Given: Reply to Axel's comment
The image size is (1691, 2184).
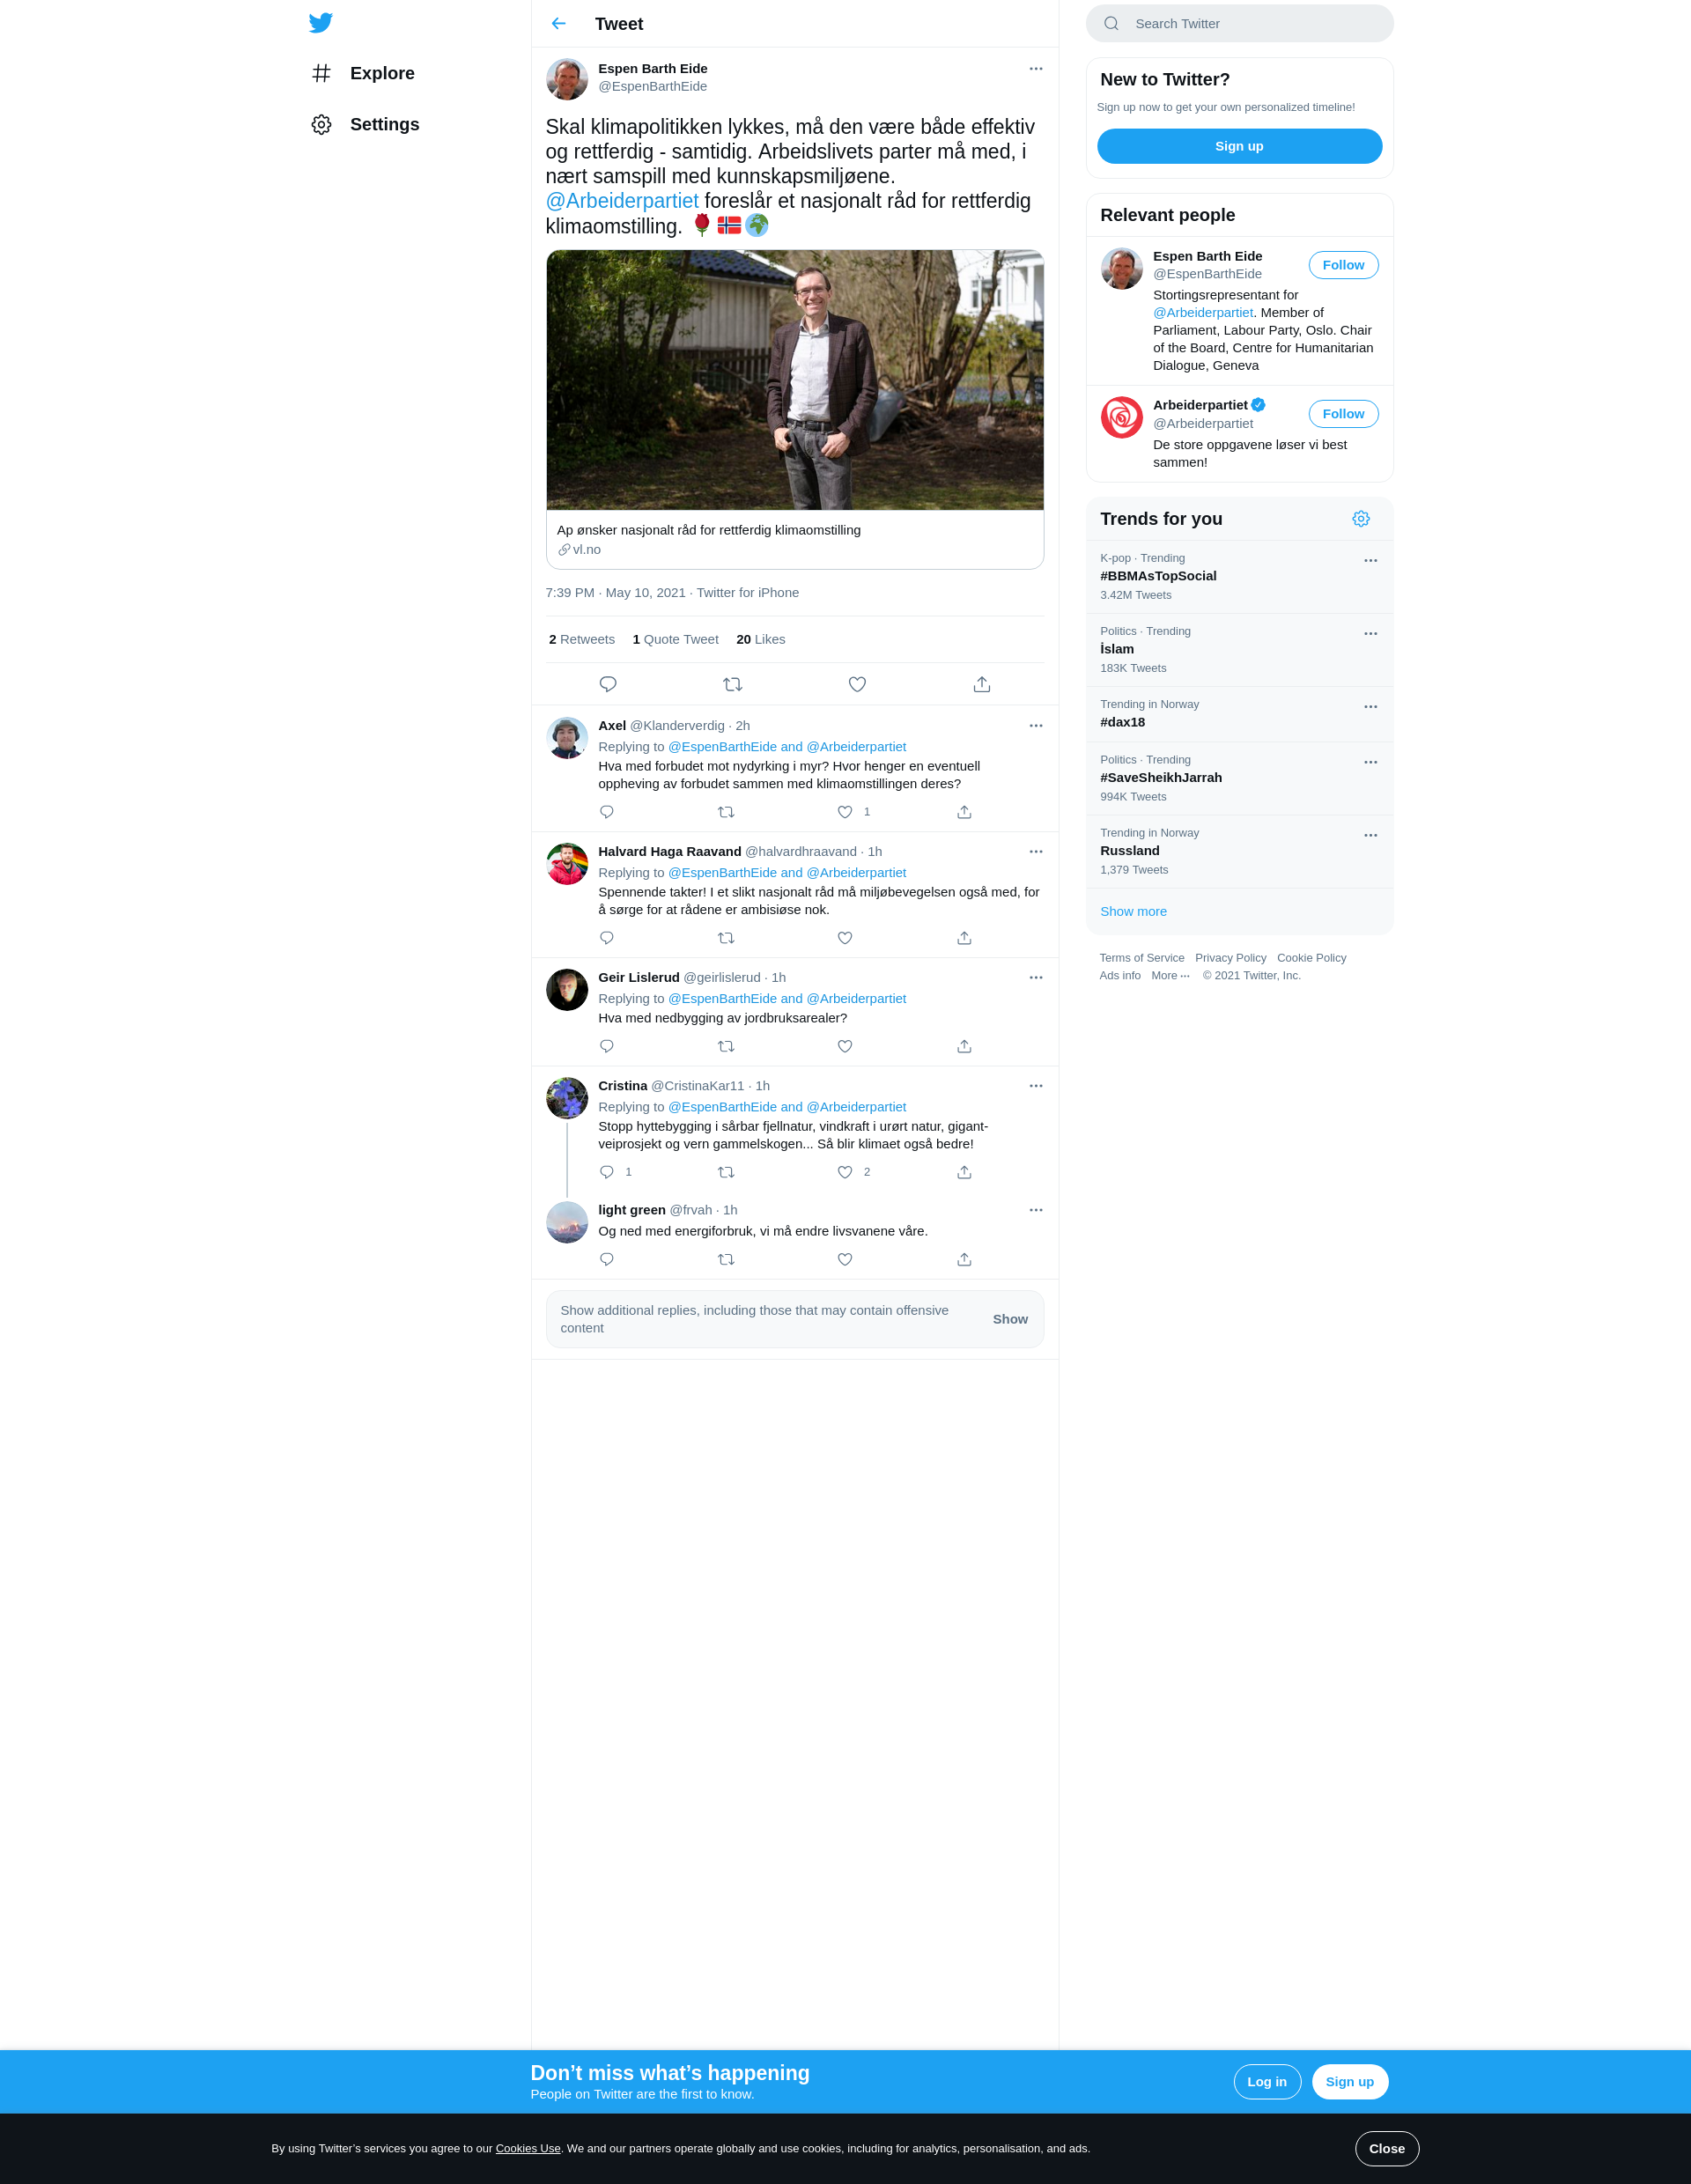Looking at the screenshot, I should [607, 812].
